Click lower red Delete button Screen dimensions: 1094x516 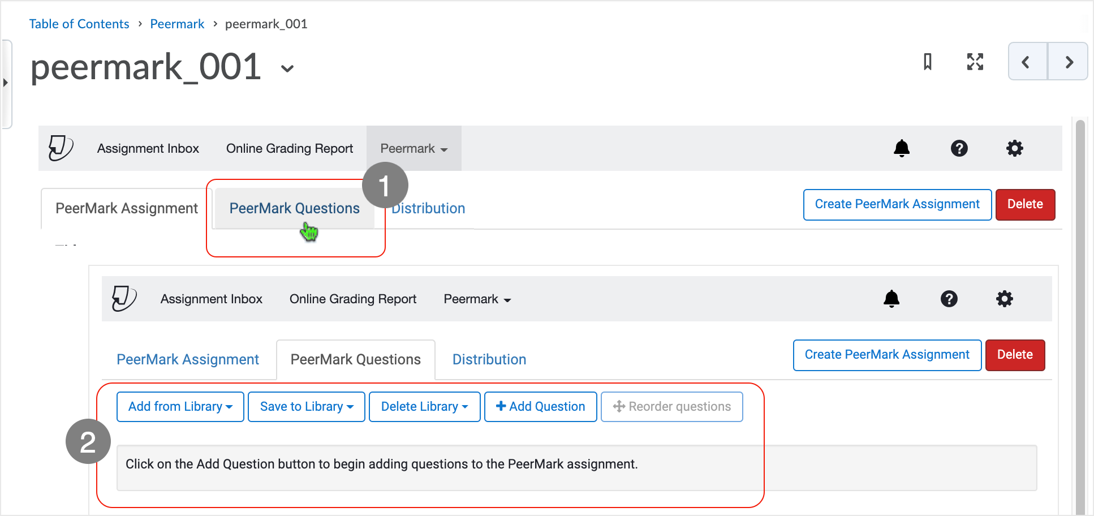point(1015,355)
